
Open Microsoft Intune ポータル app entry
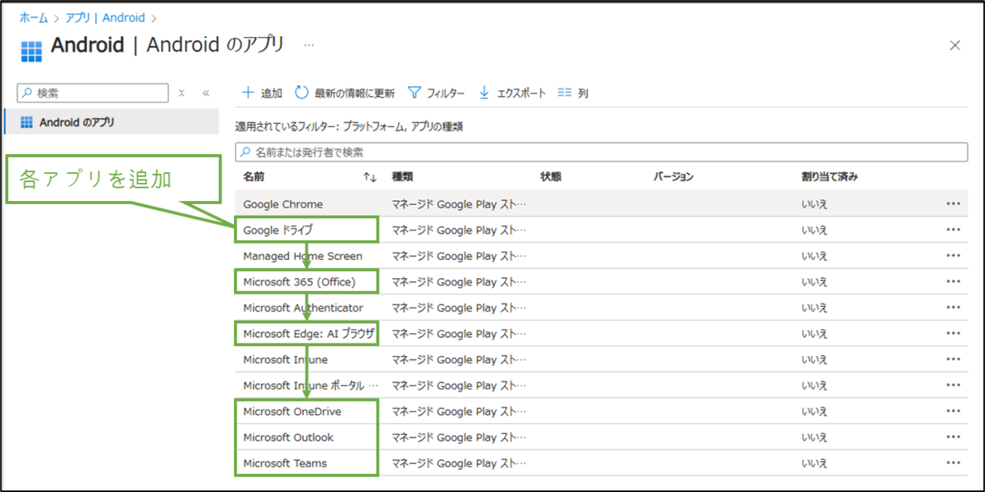coord(311,385)
